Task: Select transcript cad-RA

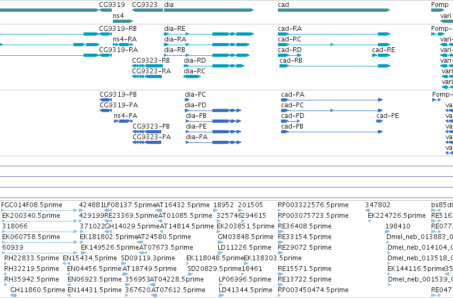Action: [x=334, y=34]
